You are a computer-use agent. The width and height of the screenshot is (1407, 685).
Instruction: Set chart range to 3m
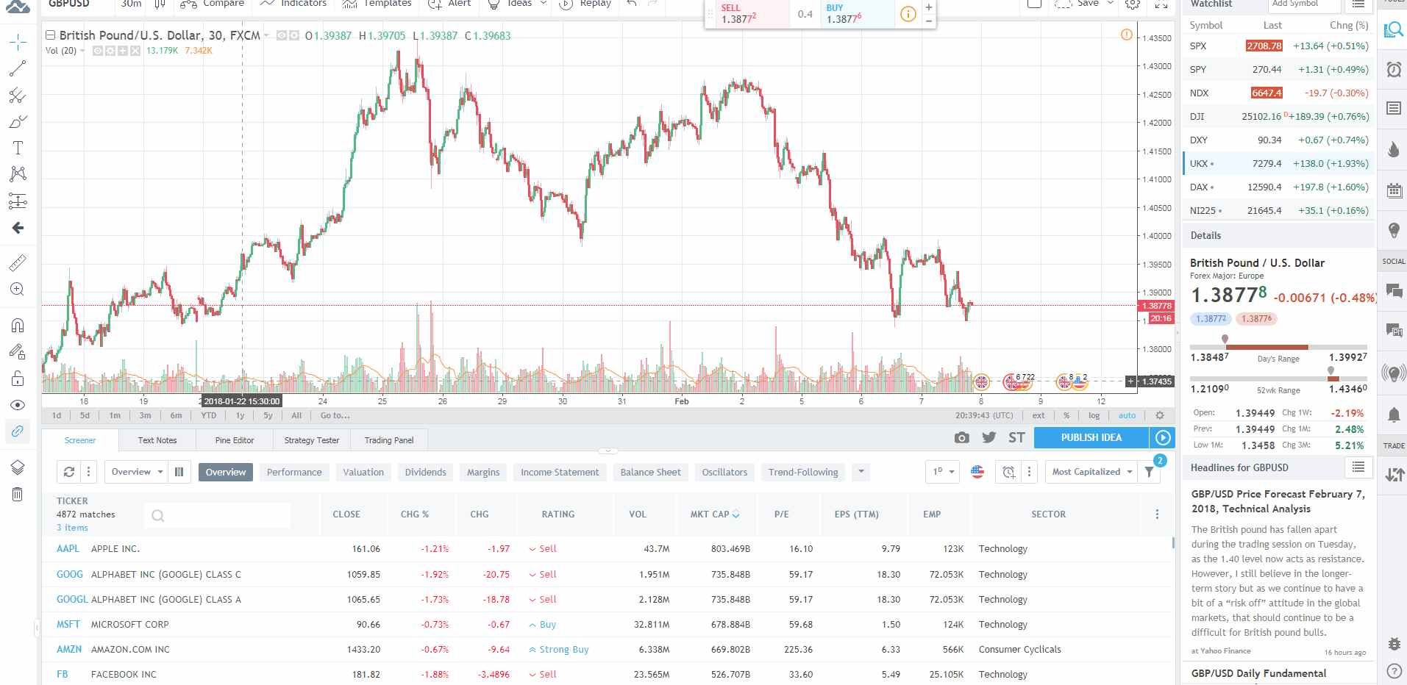point(146,415)
